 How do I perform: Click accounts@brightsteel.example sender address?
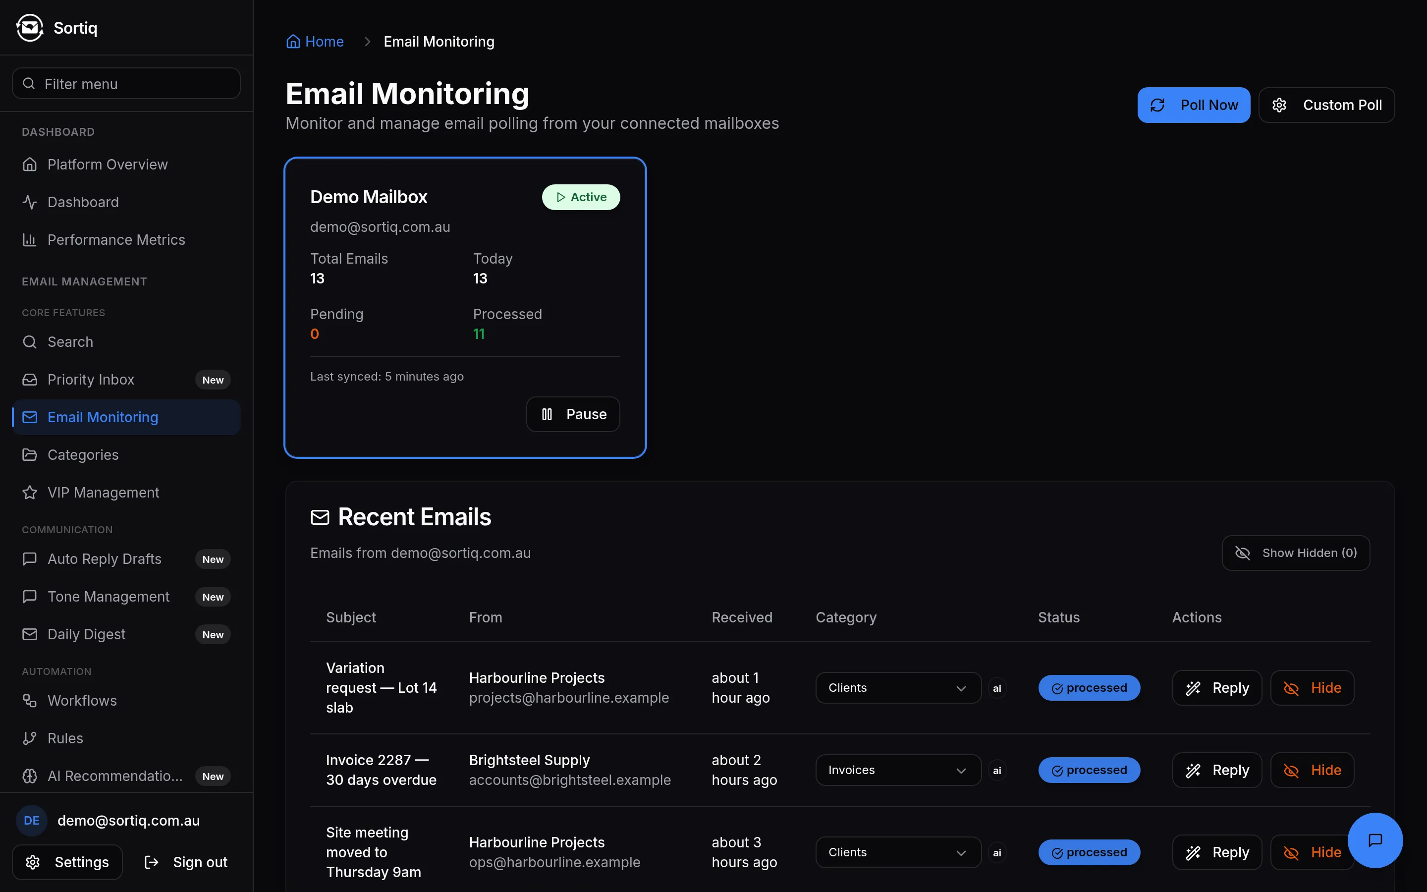point(570,780)
